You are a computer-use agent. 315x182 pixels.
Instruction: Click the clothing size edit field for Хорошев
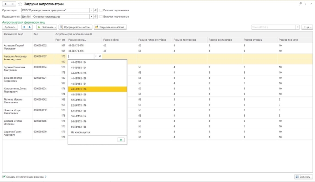tap(81, 56)
